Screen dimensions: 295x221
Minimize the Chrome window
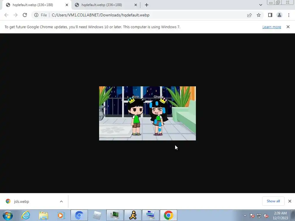tap(271, 3)
